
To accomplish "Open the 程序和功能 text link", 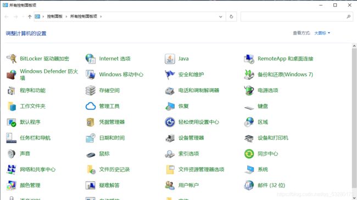I will click(33, 90).
